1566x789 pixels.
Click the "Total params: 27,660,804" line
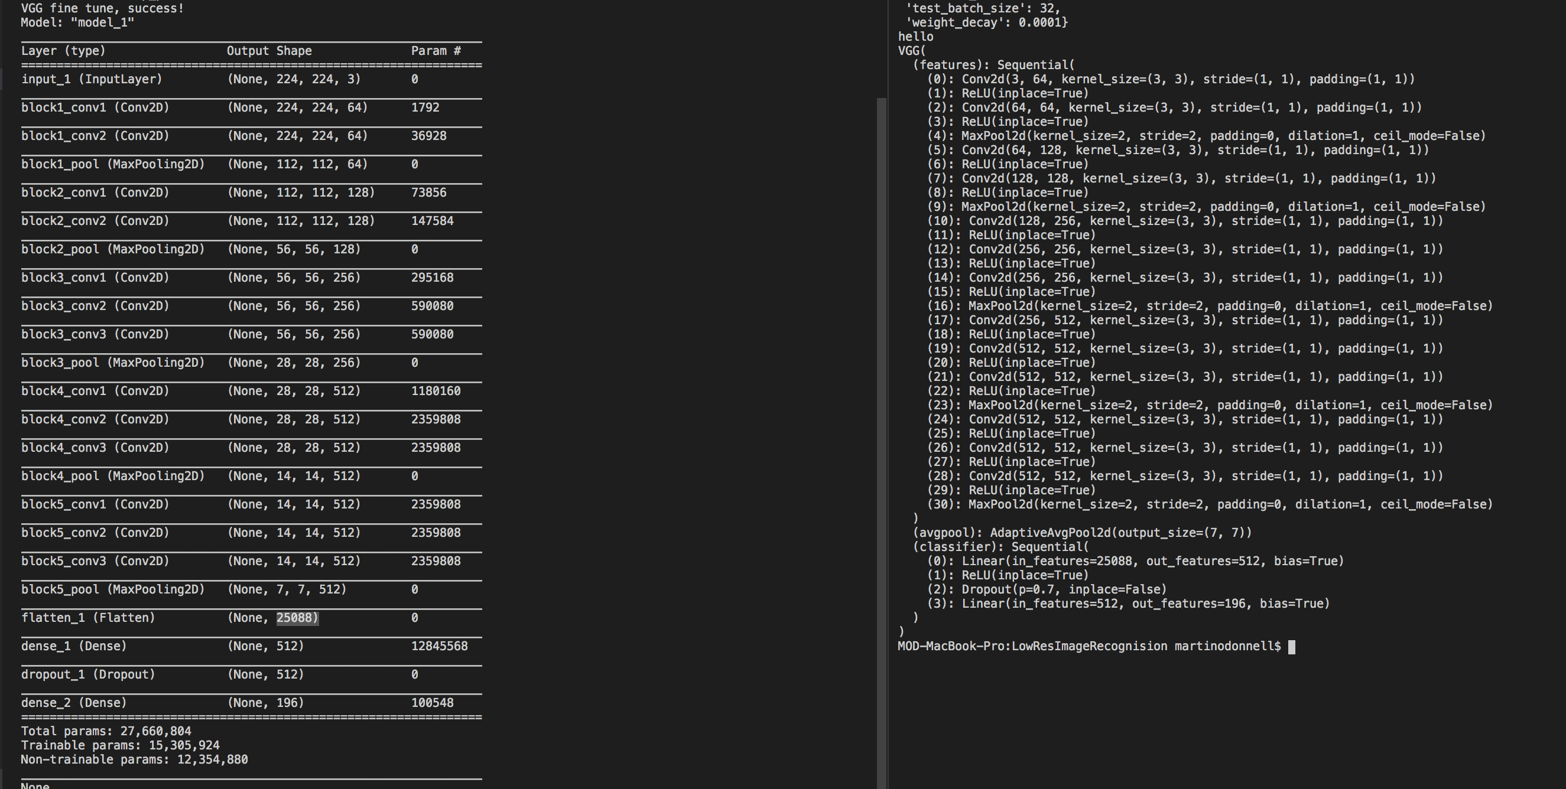[106, 731]
